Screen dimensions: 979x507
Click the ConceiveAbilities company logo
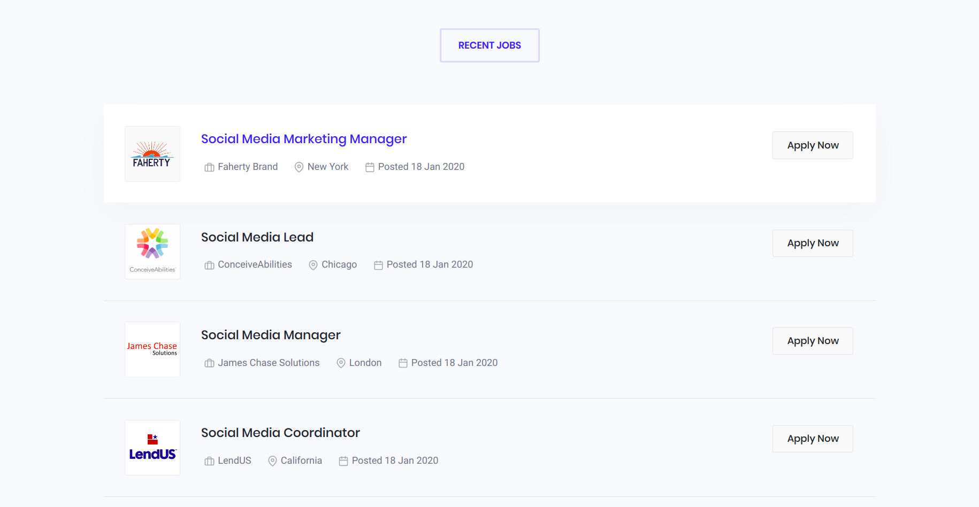(x=152, y=251)
